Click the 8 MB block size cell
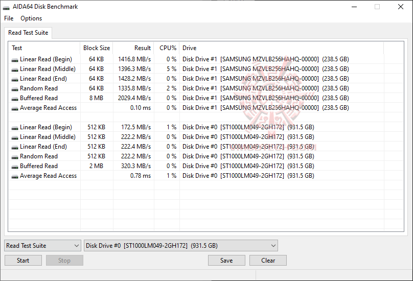 click(x=96, y=98)
